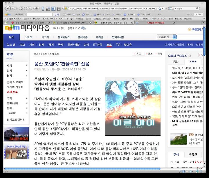The image size is (209, 178).
Task: Show more bookmarks with the » chevron
Action: point(204,19)
